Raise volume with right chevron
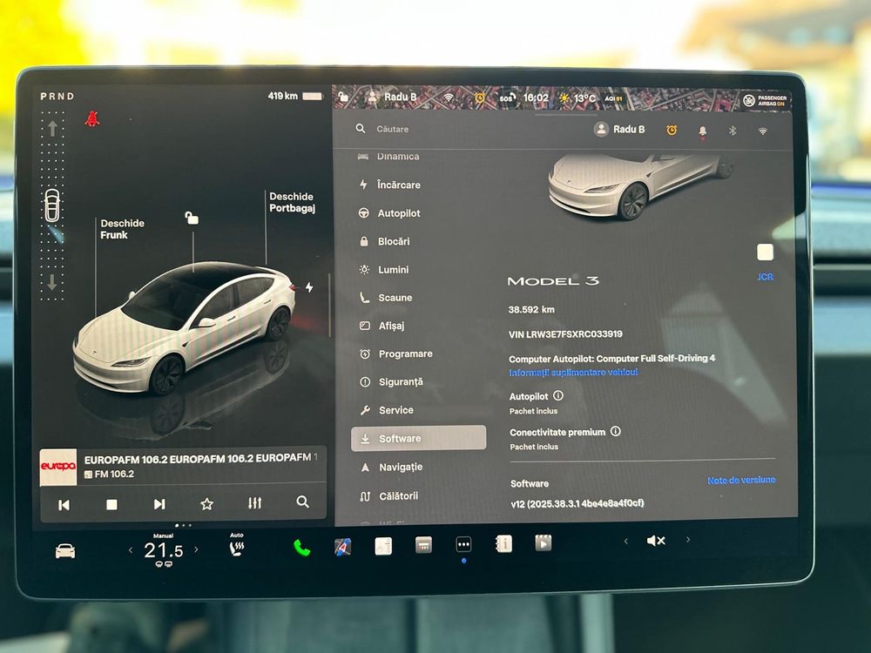 click(x=688, y=539)
